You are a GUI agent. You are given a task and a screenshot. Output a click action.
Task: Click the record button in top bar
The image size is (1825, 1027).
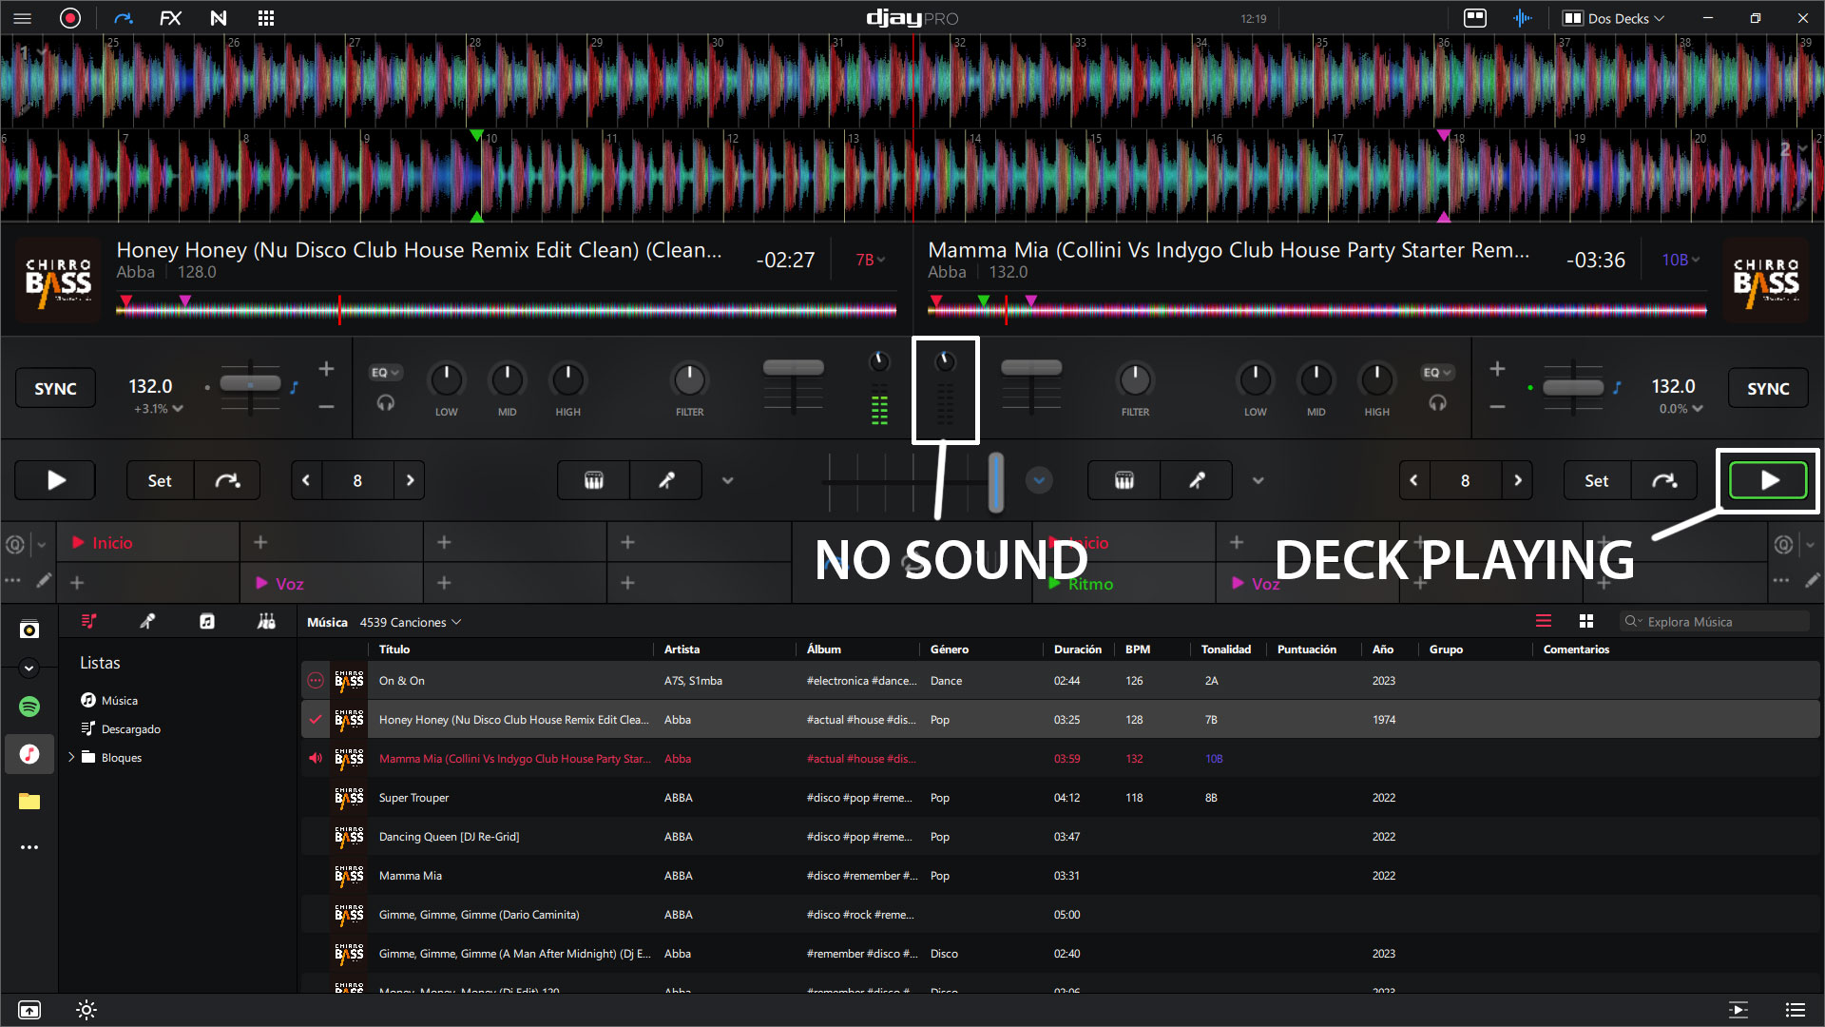click(x=70, y=18)
